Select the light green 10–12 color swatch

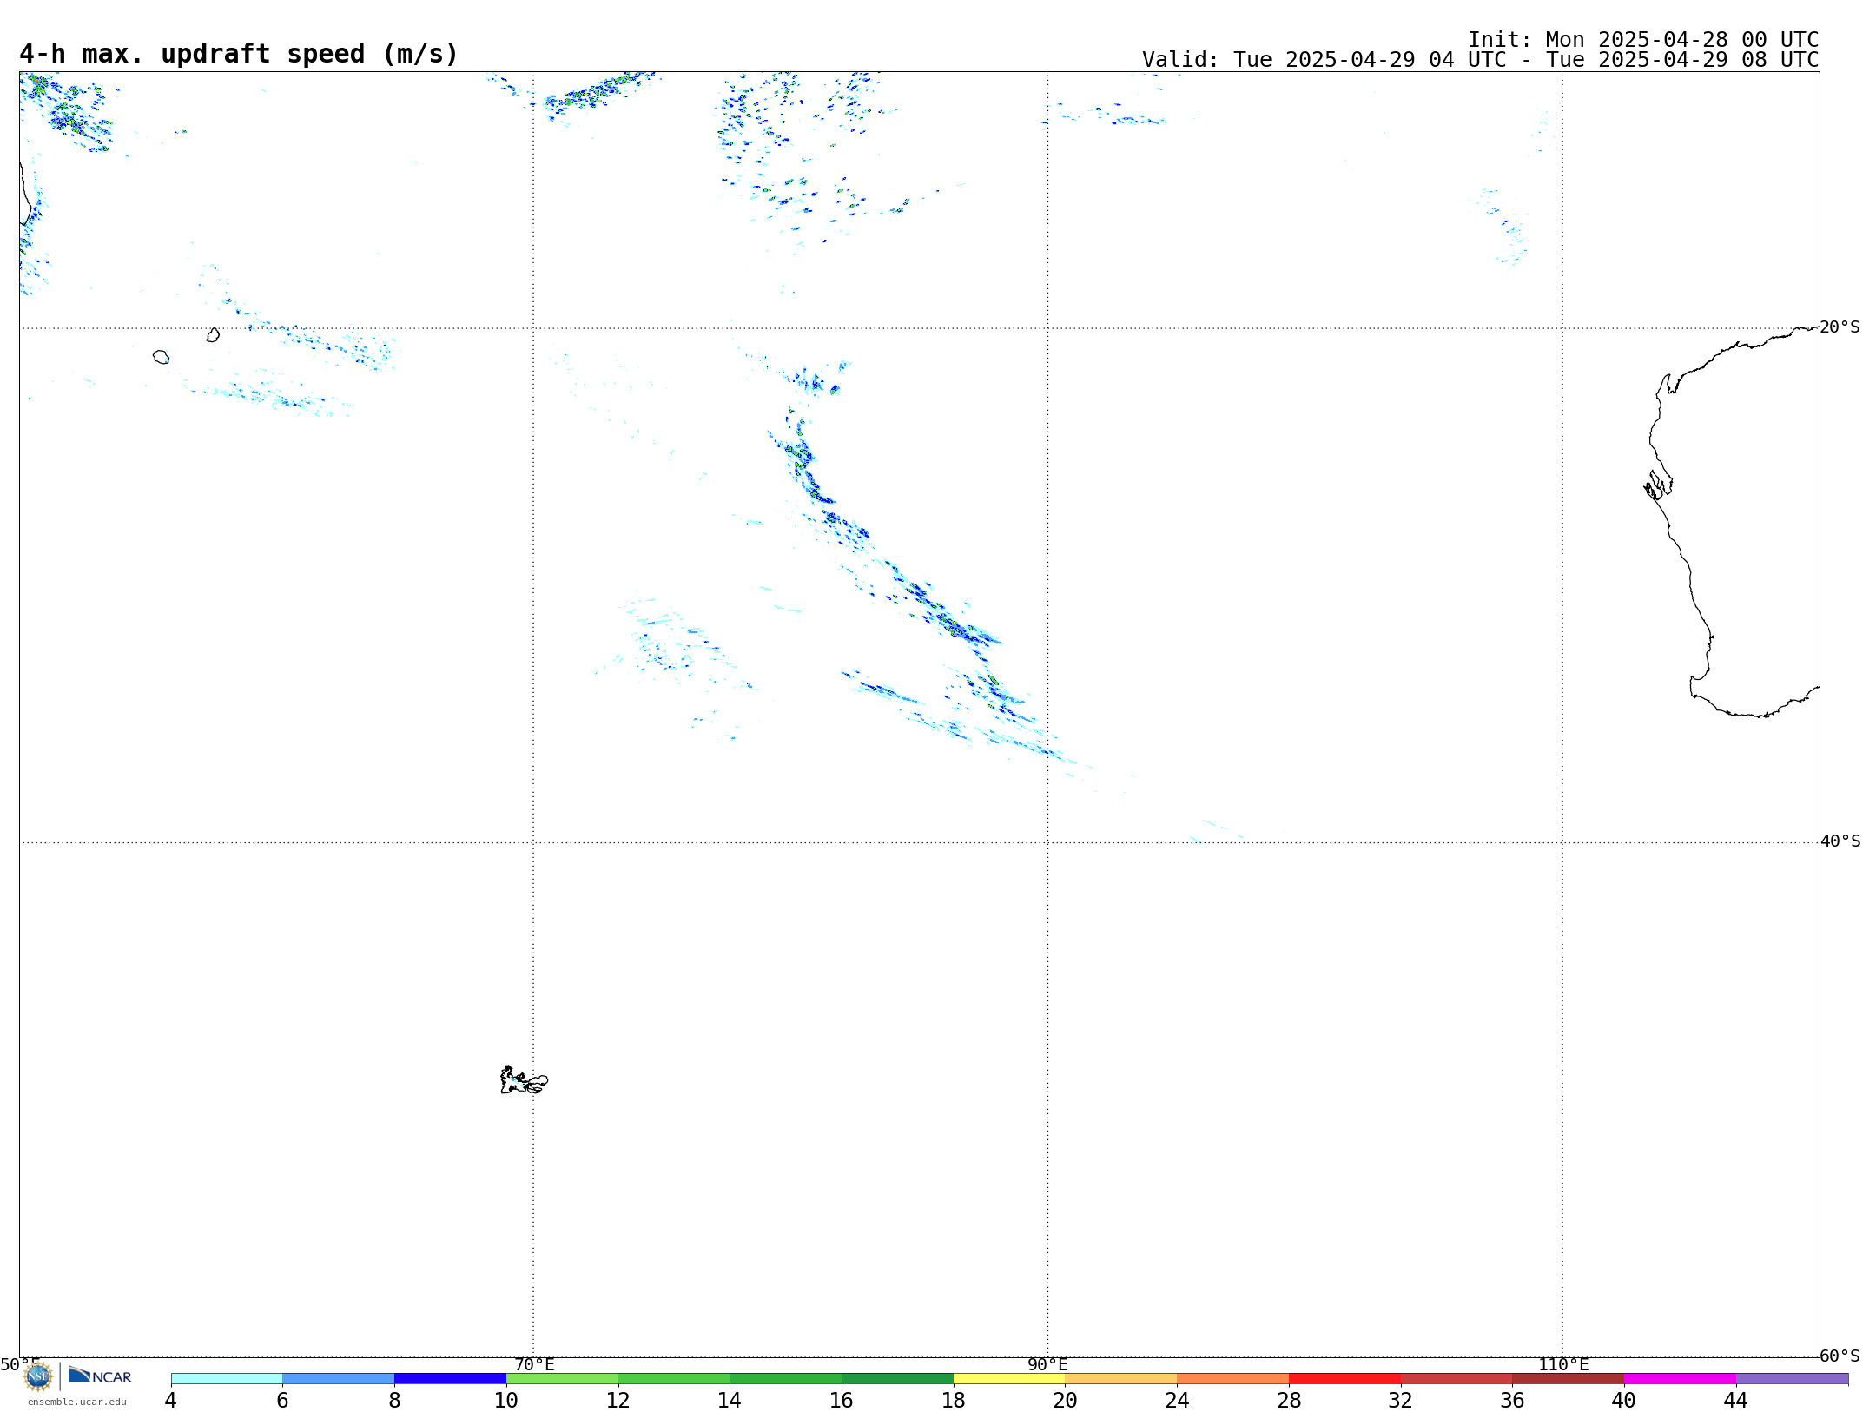(x=562, y=1379)
